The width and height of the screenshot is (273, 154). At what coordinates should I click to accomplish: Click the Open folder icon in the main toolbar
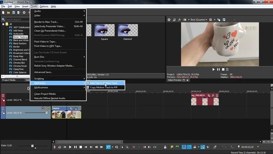9,12
